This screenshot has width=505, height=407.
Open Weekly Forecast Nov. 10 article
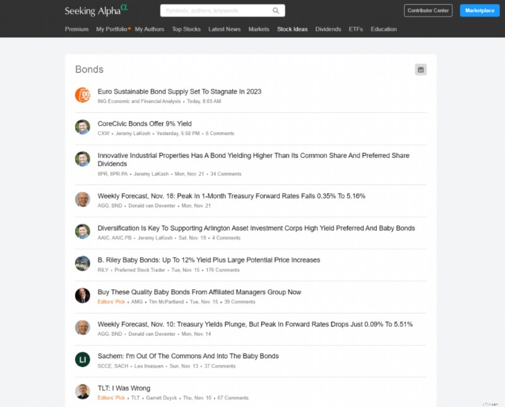(x=255, y=324)
